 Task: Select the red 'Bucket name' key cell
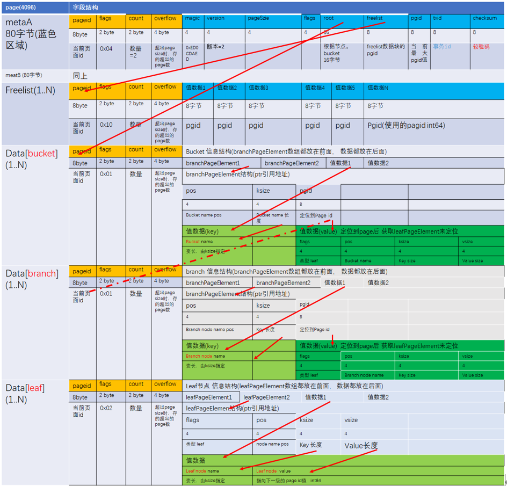click(218, 242)
